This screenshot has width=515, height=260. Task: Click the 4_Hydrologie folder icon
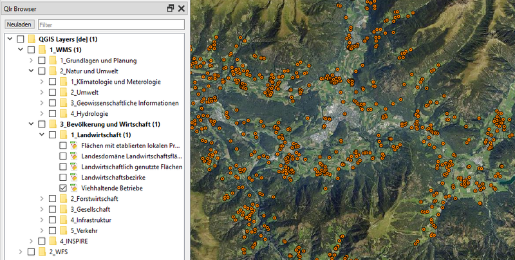[x=63, y=114]
